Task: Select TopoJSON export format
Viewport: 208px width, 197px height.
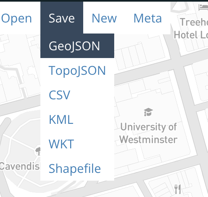Action: click(77, 70)
